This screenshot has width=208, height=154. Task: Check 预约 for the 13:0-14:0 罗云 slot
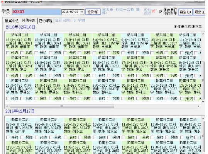pyautogui.click(x=8, y=75)
